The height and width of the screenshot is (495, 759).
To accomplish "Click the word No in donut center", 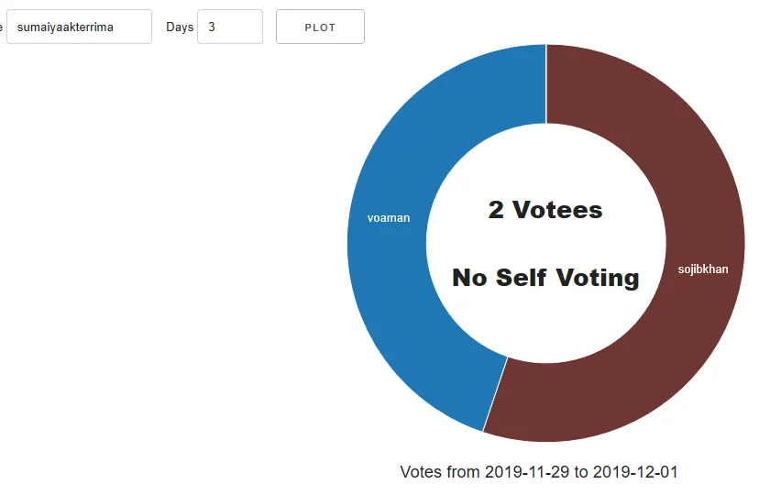I will 469,279.
